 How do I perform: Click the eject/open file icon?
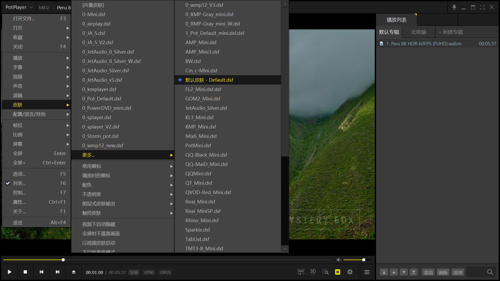coord(74,272)
